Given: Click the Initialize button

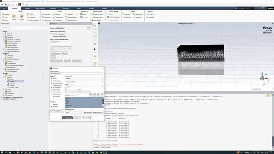Looking at the screenshot, I should click(65, 53).
